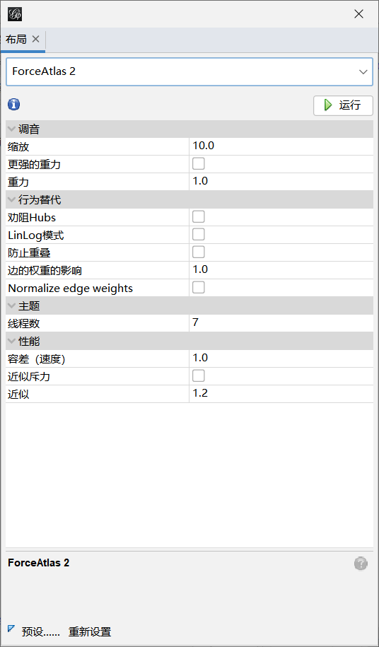Open the 预设...... presets link
This screenshot has width=379, height=647.
click(x=41, y=631)
